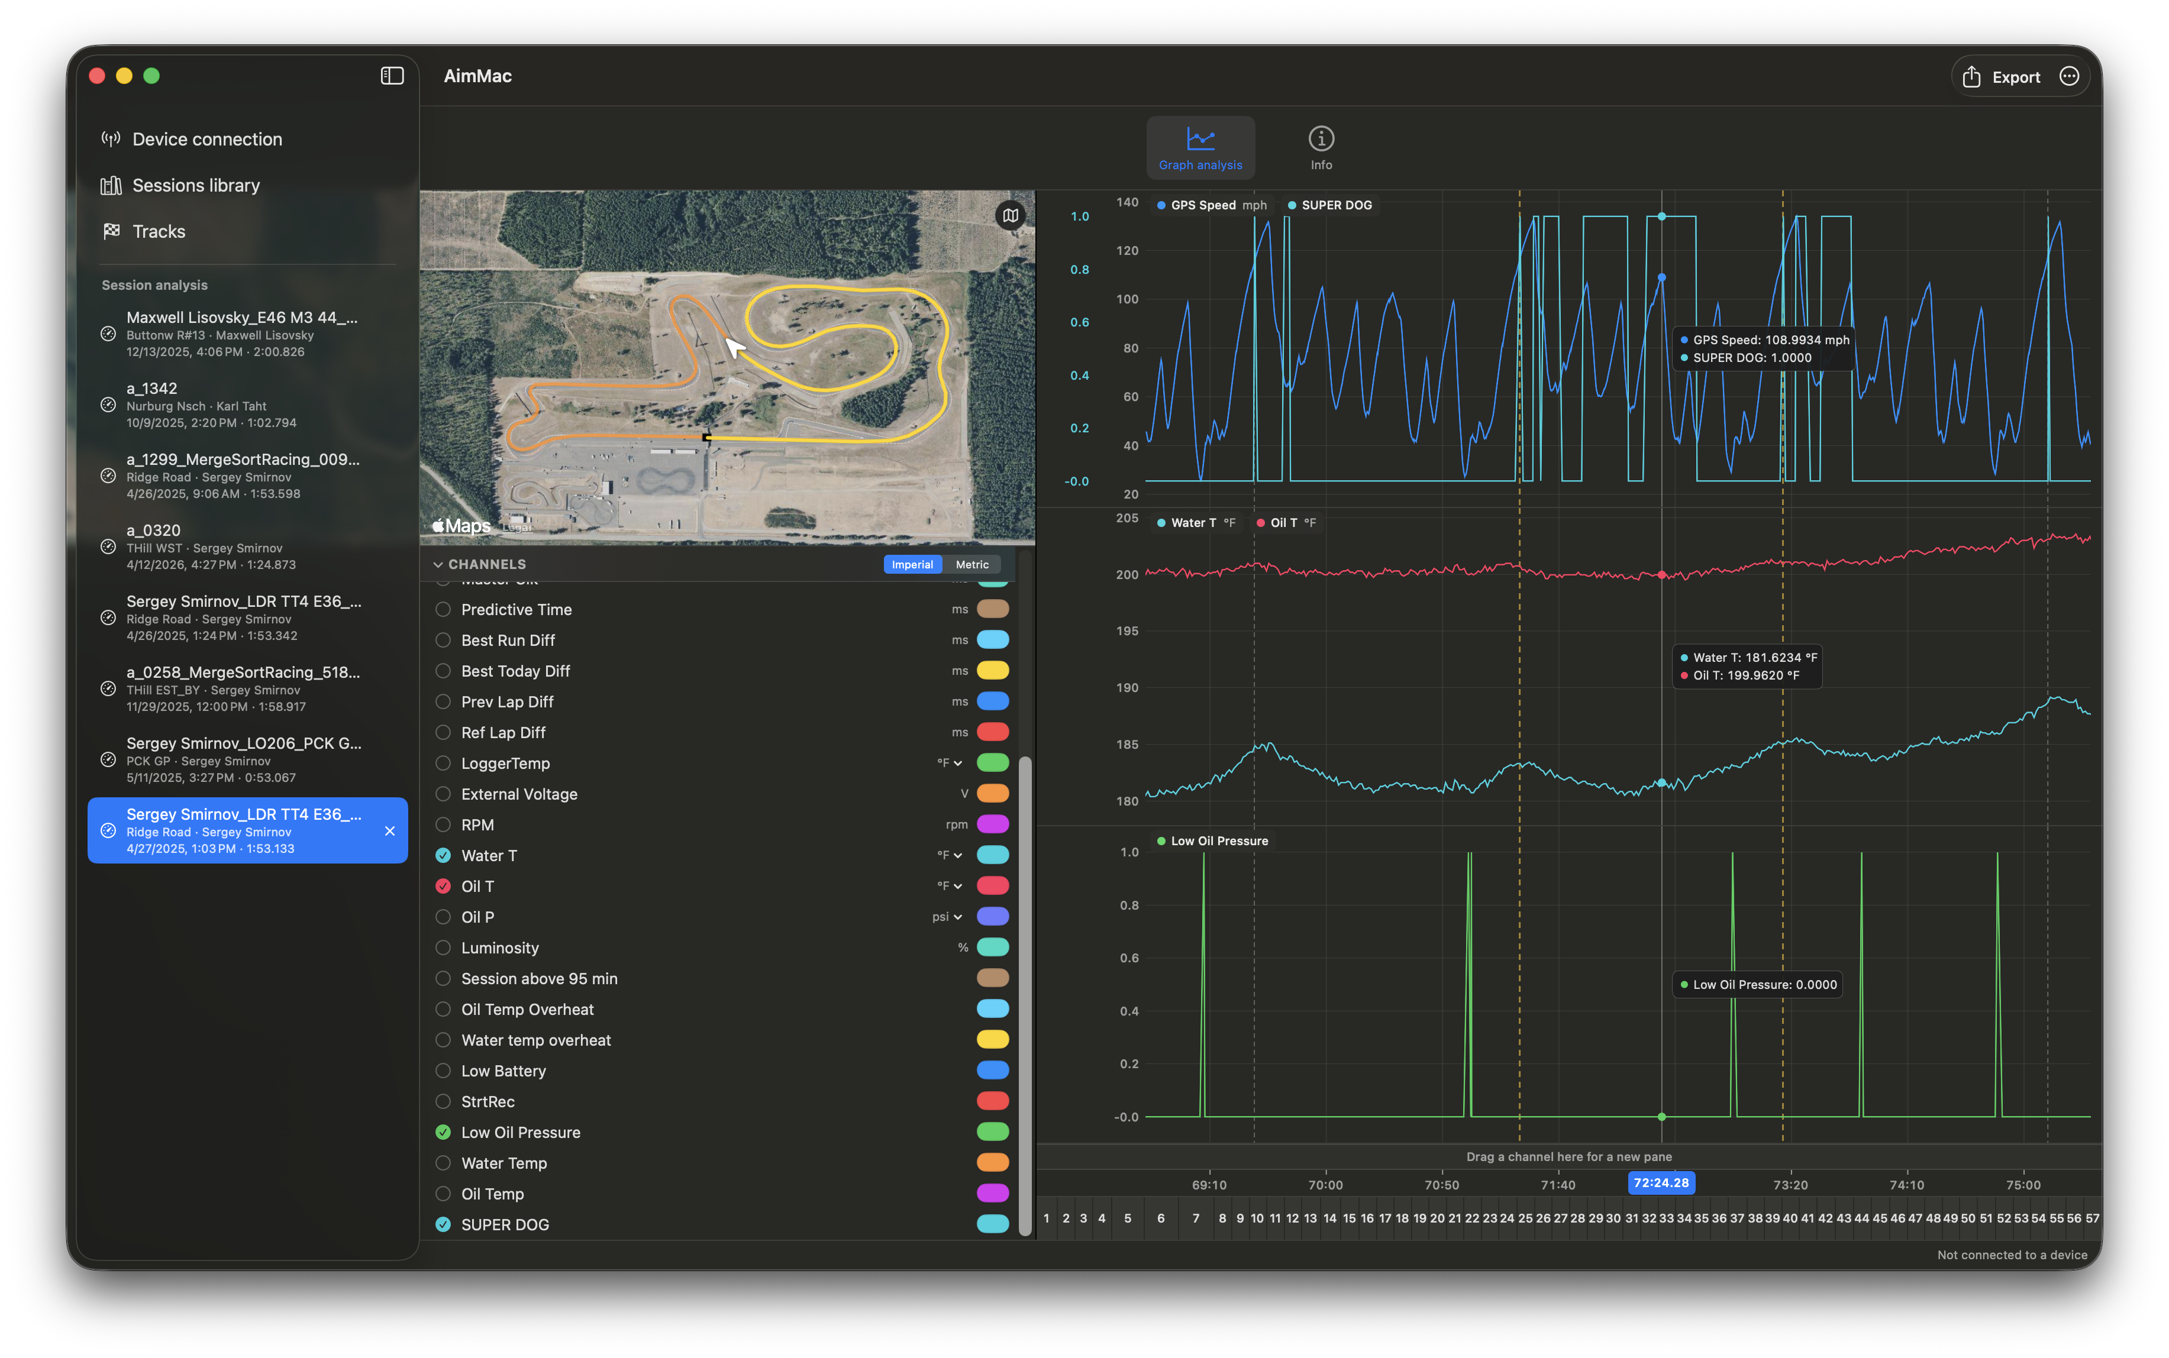Viewport: 2169px width, 1358px height.
Task: Switch units to Imperial
Action: 912,564
